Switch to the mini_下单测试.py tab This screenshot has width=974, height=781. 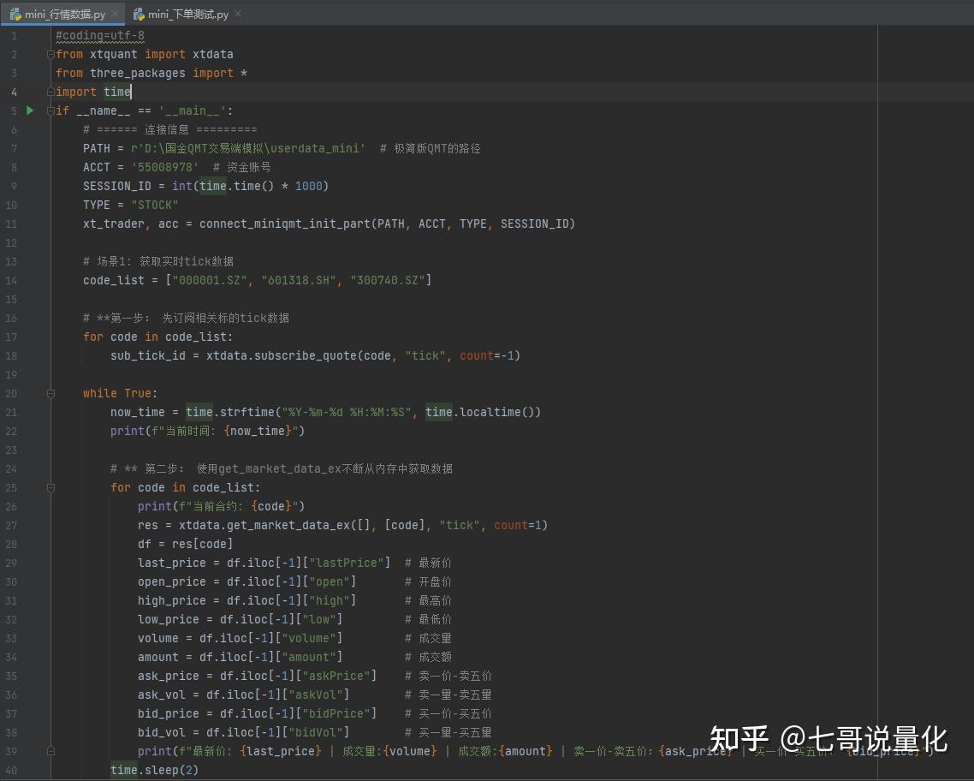click(182, 14)
